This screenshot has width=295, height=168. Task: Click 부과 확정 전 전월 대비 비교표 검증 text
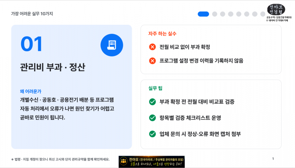pos(197,102)
